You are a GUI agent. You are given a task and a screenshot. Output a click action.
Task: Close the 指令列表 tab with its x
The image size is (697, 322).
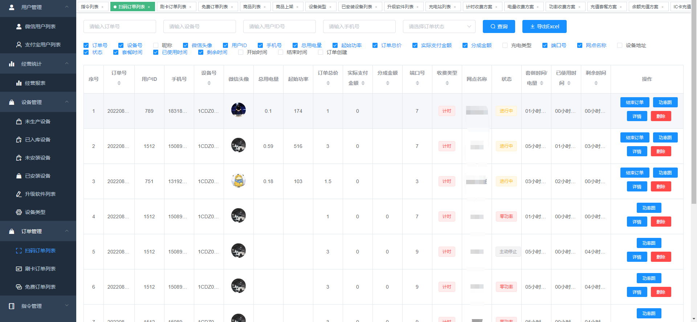(x=102, y=7)
